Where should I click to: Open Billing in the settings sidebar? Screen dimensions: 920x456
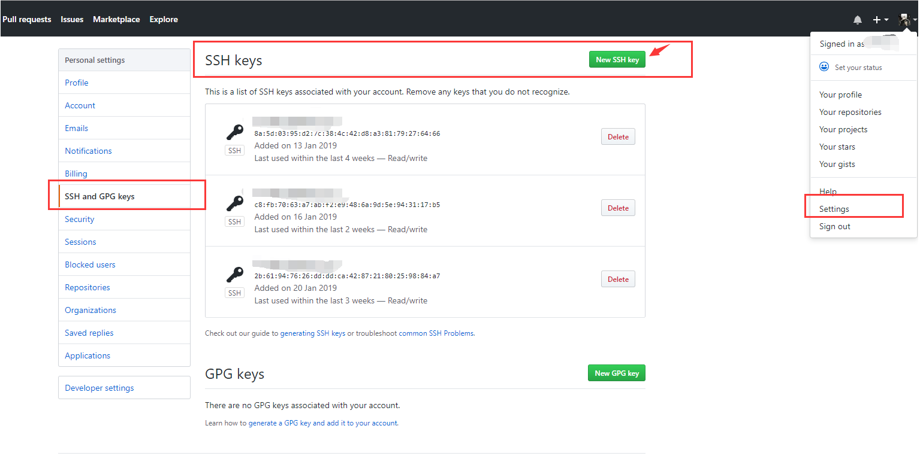[x=124, y=174]
